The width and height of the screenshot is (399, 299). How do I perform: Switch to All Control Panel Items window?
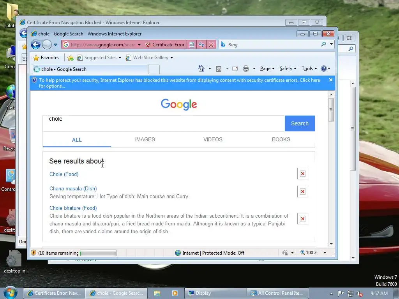[277, 293]
